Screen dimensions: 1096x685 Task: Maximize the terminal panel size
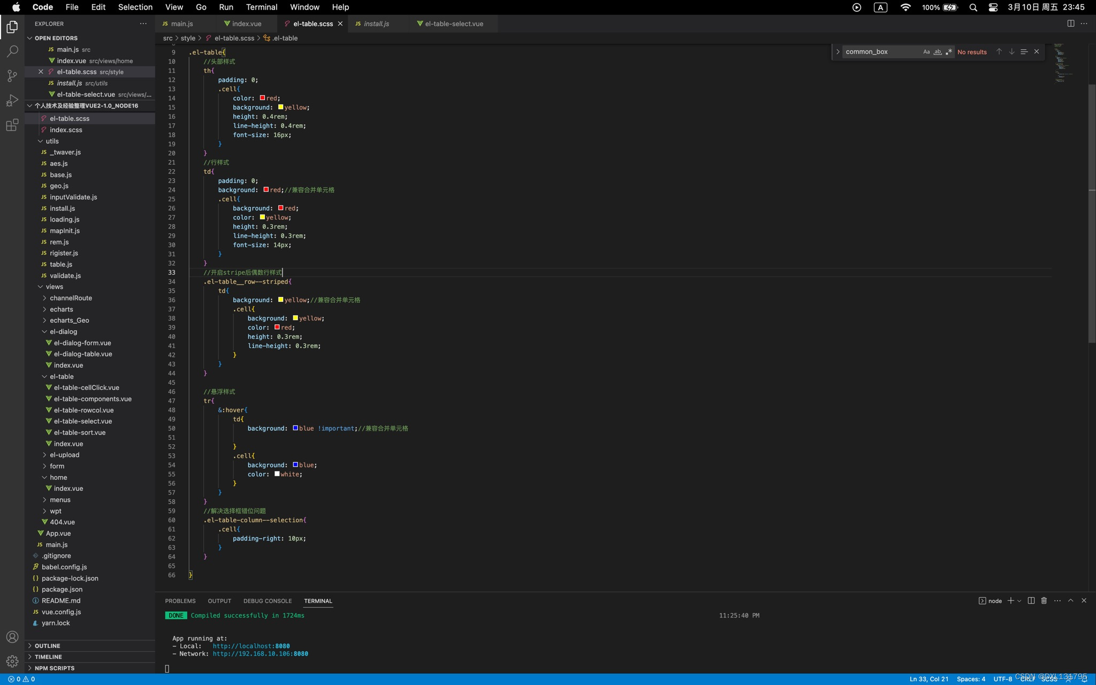[x=1071, y=600]
